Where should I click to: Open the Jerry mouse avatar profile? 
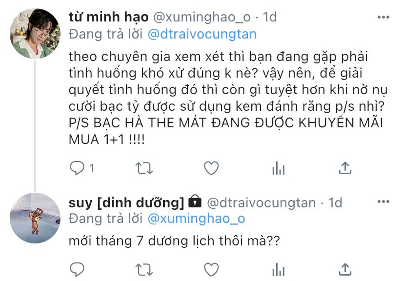tap(35, 218)
